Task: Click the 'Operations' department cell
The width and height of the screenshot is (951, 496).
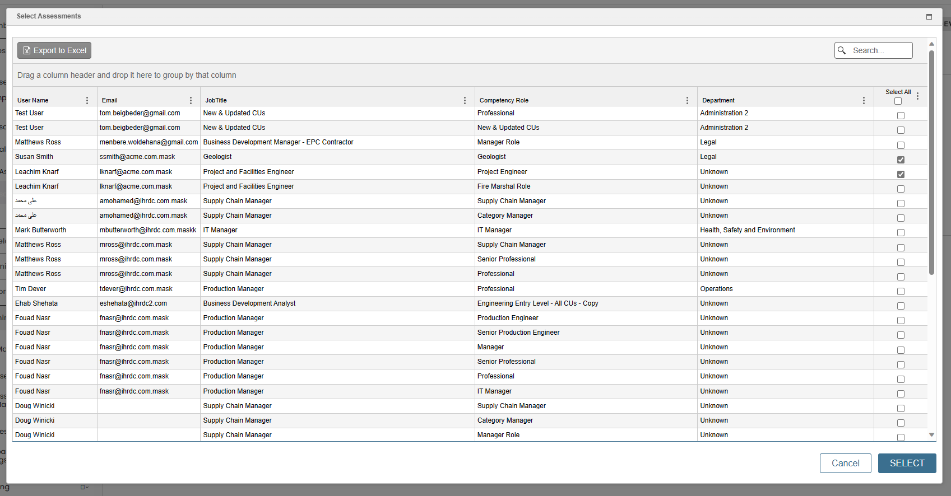Action: (785, 289)
